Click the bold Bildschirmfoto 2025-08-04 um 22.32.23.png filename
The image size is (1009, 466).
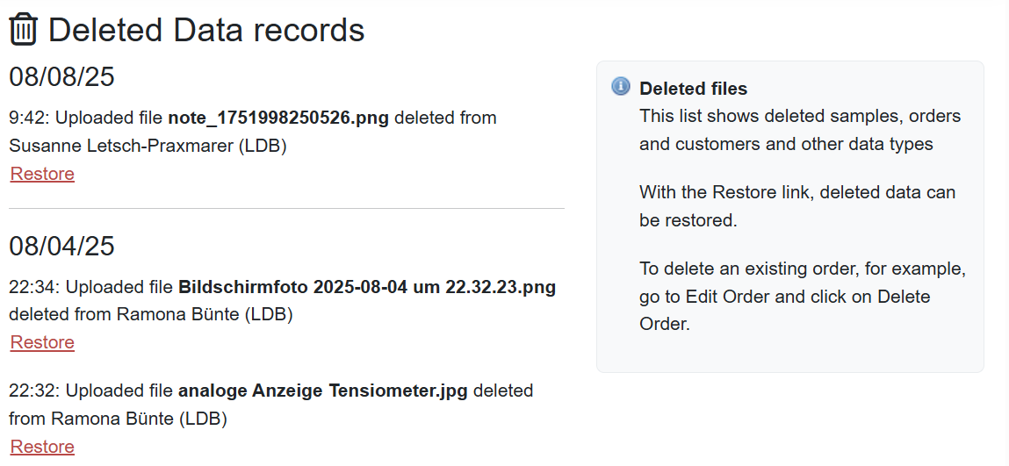pyautogui.click(x=367, y=287)
